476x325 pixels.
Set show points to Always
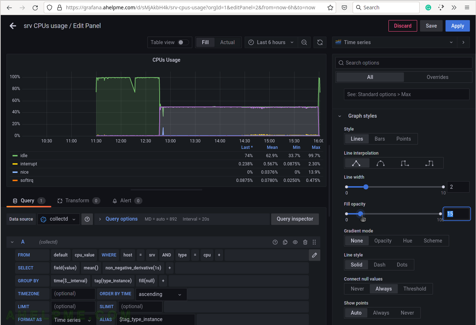click(x=381, y=313)
